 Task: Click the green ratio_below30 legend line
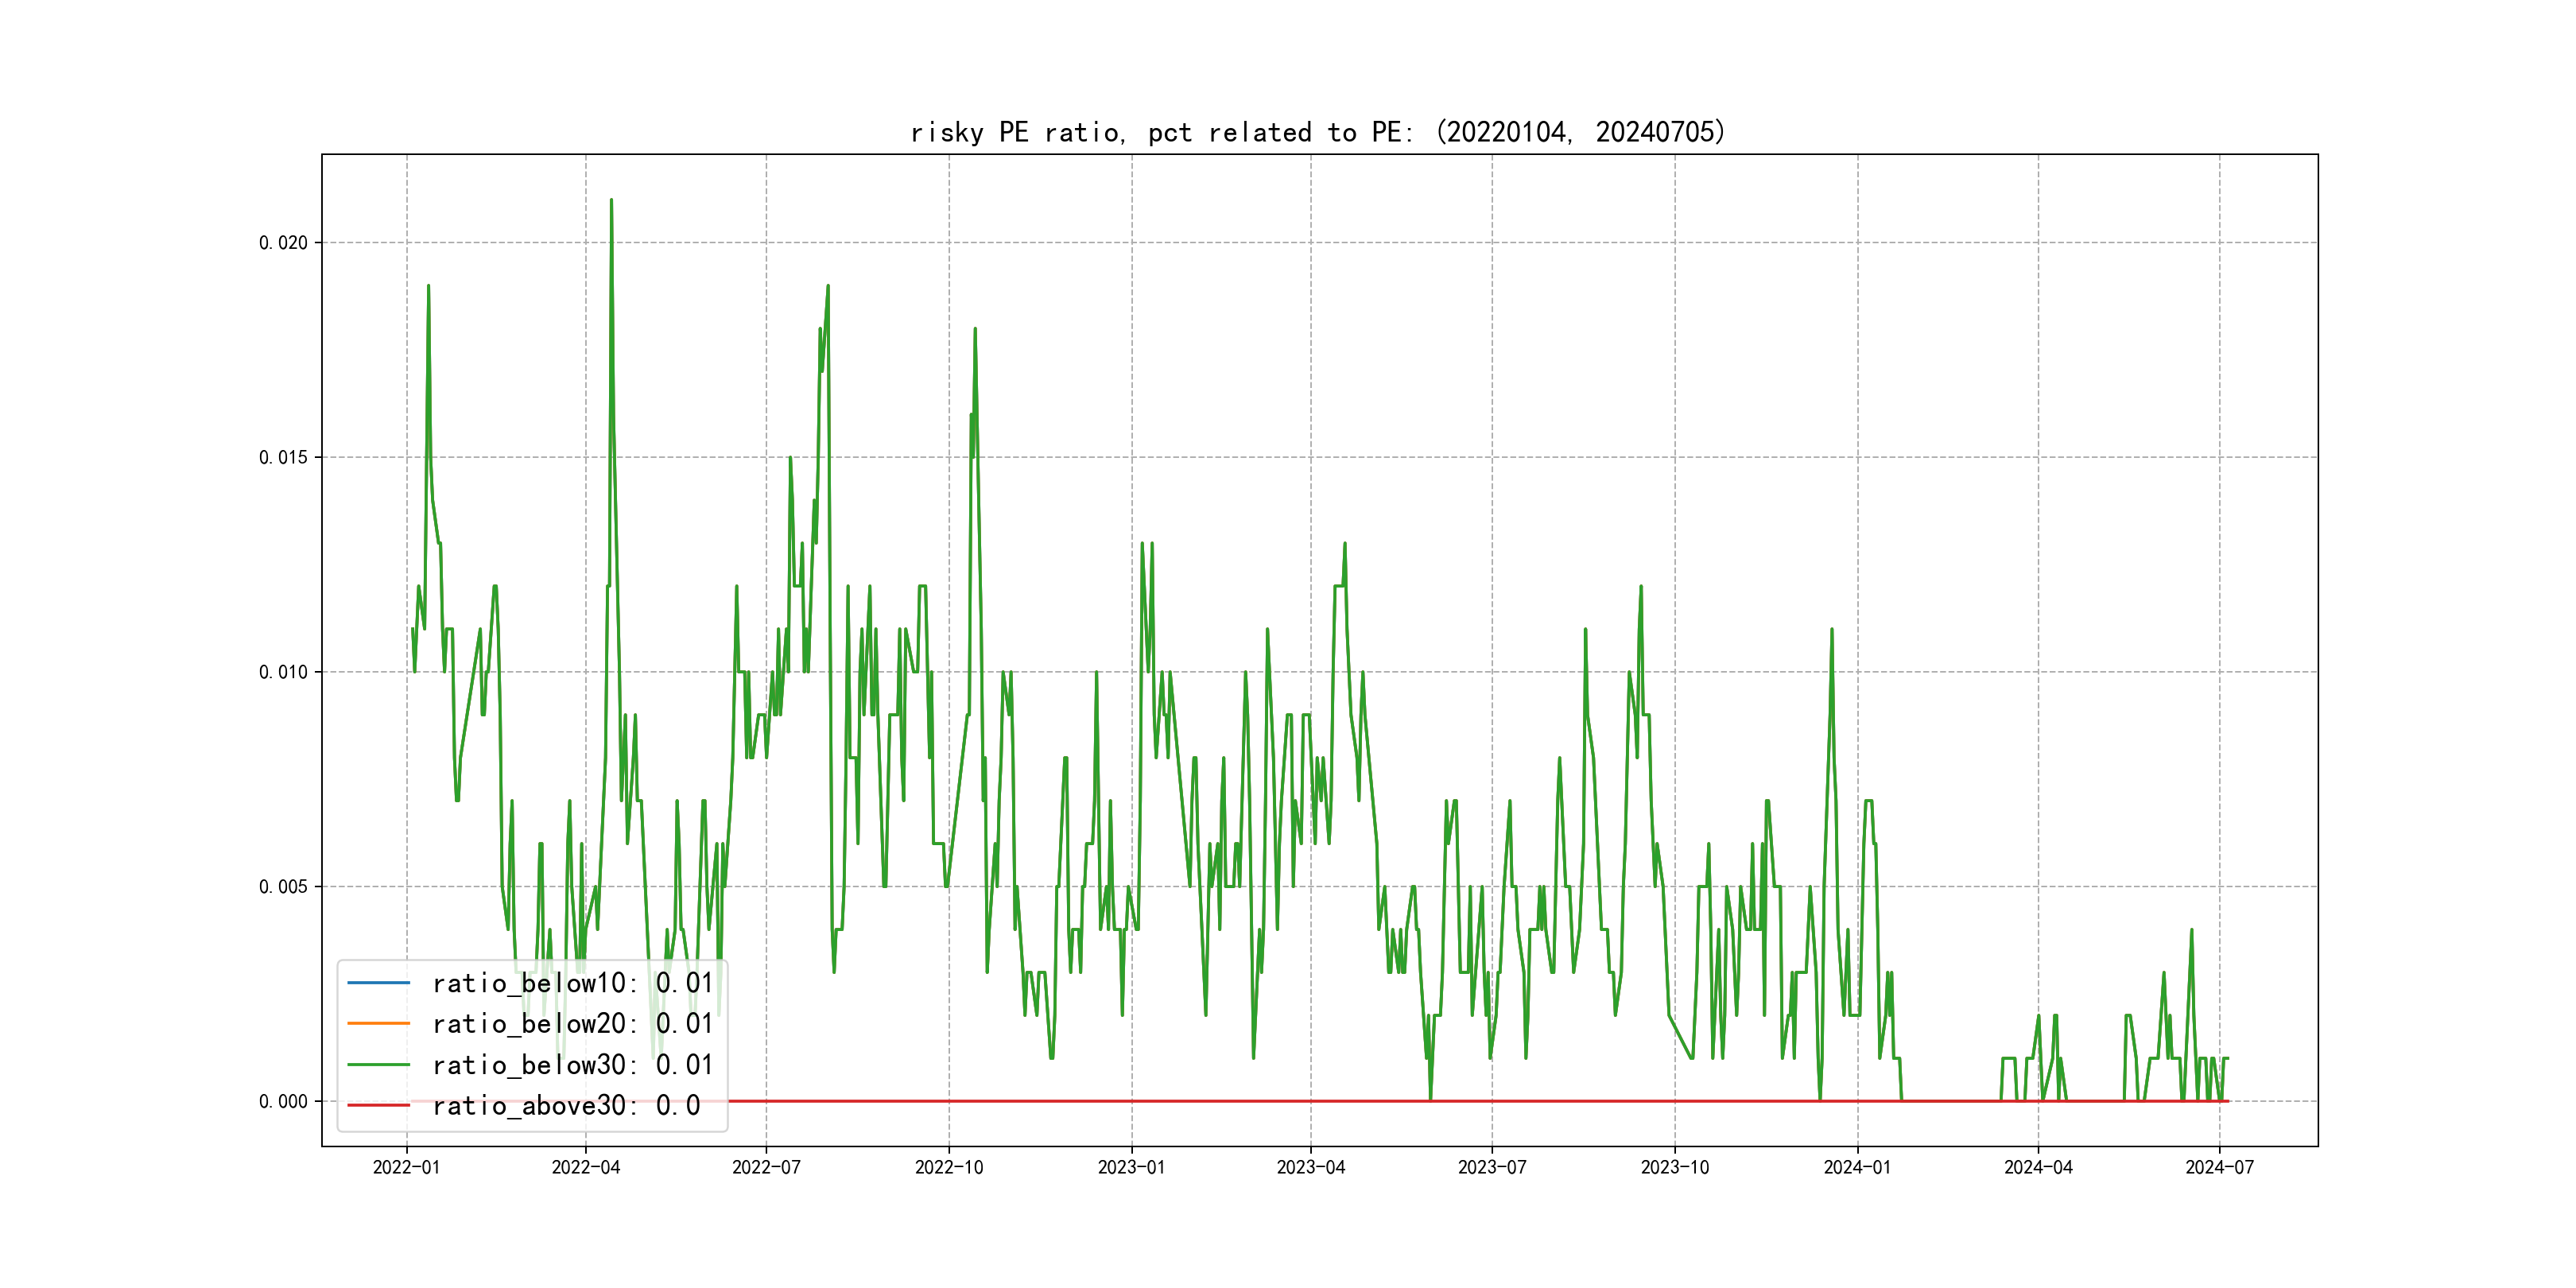[x=378, y=1065]
